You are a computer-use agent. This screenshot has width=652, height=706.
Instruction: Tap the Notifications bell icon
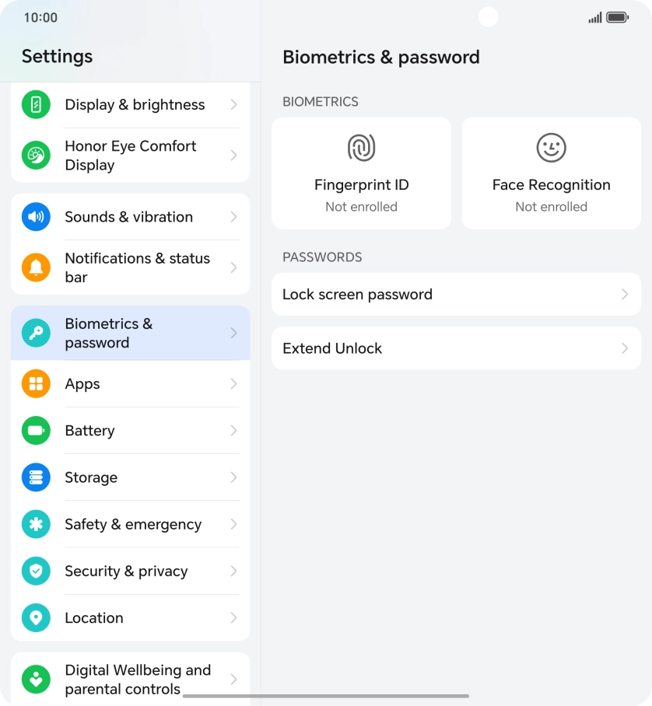pyautogui.click(x=36, y=267)
